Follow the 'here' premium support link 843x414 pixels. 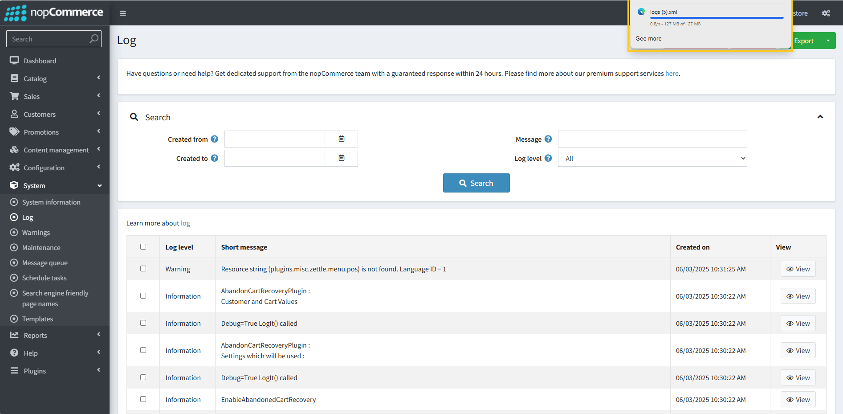click(x=672, y=74)
